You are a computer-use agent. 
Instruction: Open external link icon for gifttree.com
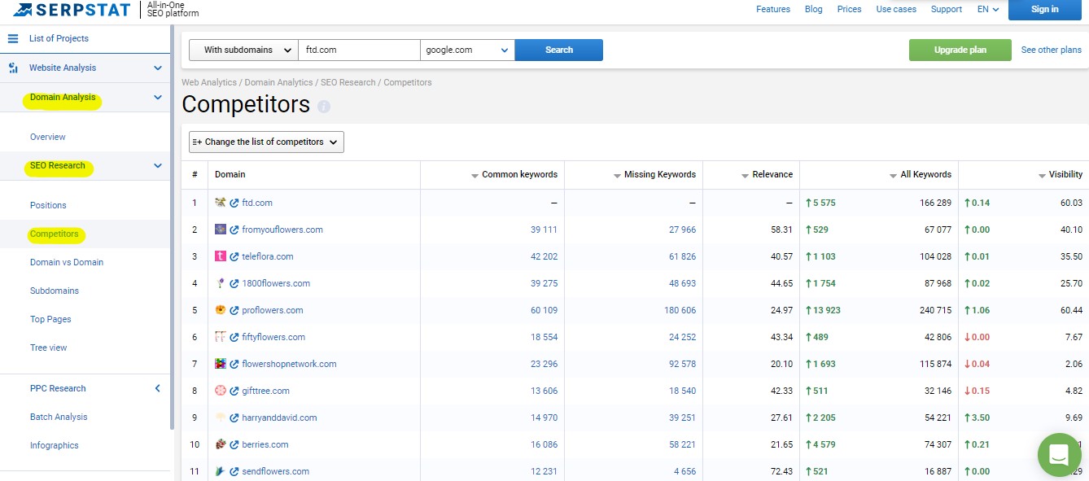pyautogui.click(x=234, y=391)
